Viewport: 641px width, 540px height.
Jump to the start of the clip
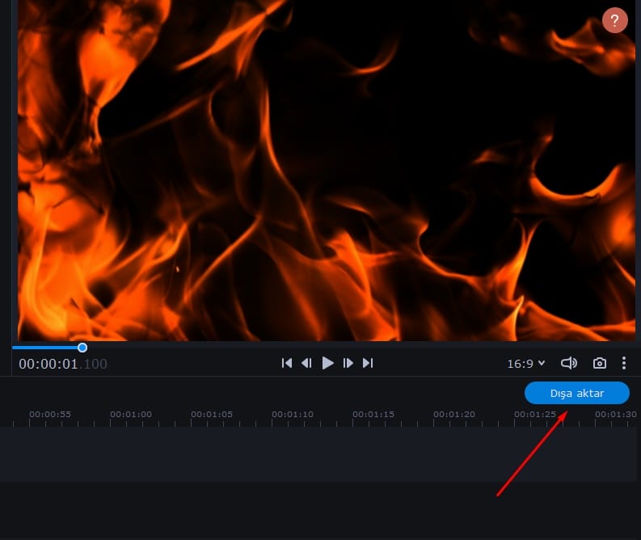tap(287, 363)
